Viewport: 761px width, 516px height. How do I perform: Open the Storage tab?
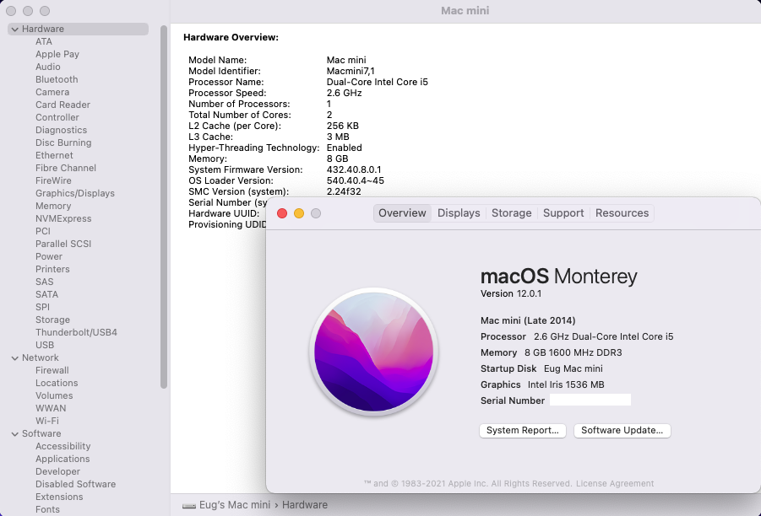click(x=512, y=213)
